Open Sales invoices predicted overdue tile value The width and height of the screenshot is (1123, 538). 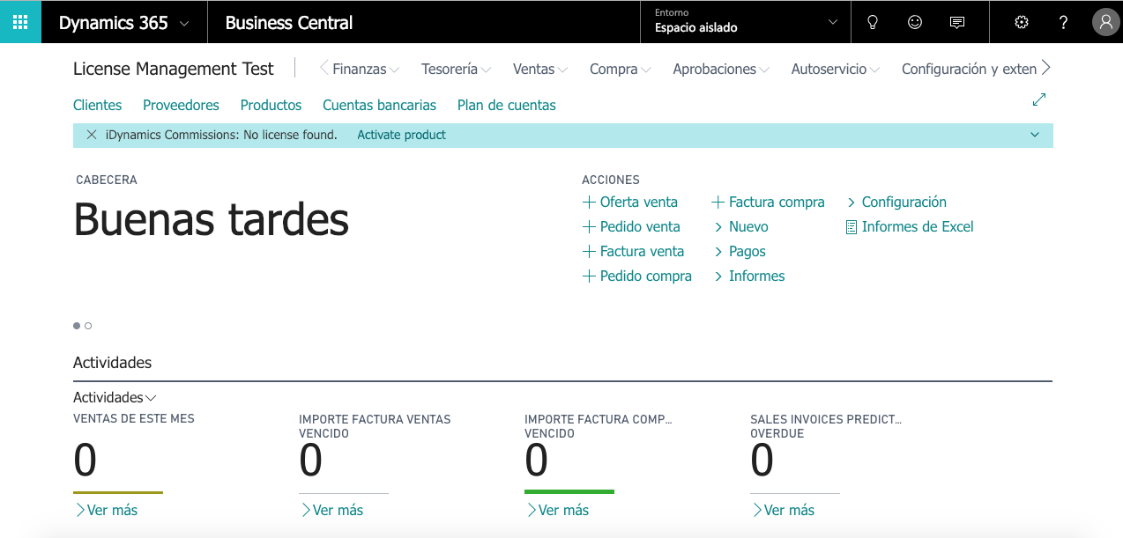[x=762, y=461]
